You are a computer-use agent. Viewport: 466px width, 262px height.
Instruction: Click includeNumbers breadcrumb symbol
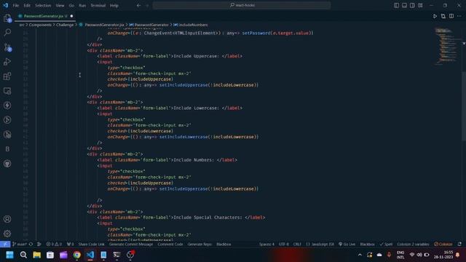(x=191, y=25)
